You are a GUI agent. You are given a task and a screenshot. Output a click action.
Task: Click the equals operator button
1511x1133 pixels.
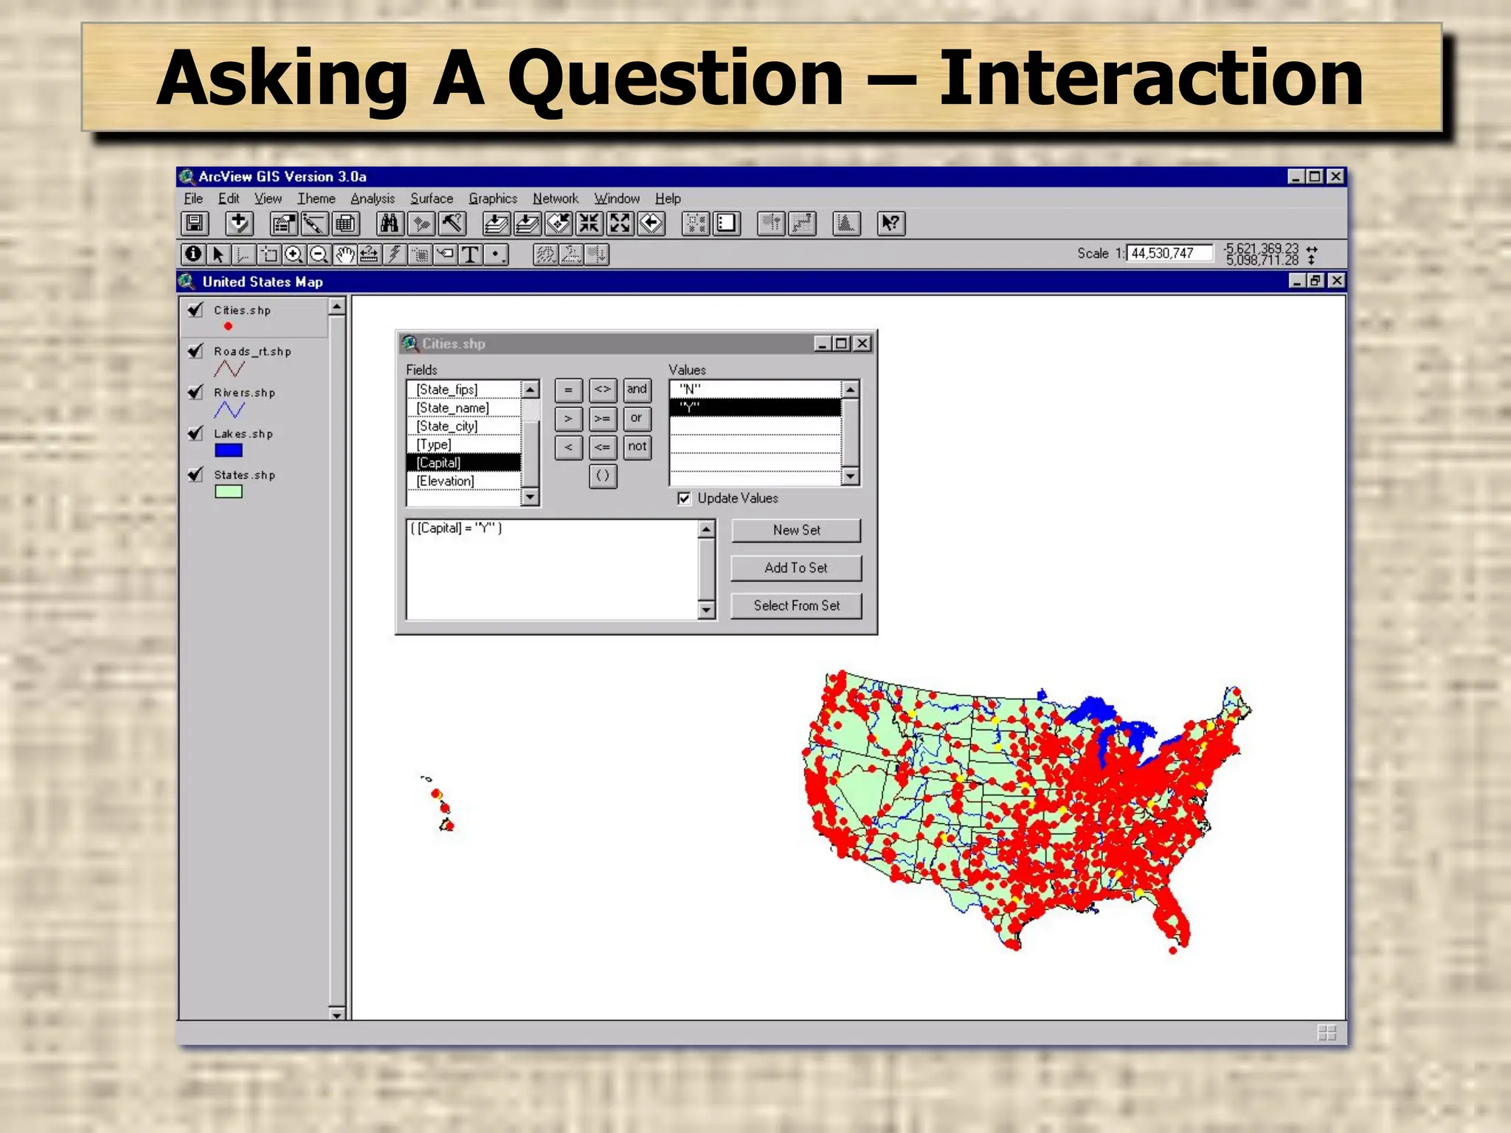568,389
